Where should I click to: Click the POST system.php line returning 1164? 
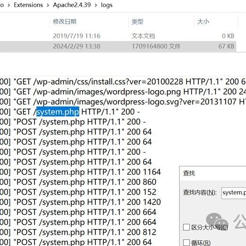click(80, 172)
